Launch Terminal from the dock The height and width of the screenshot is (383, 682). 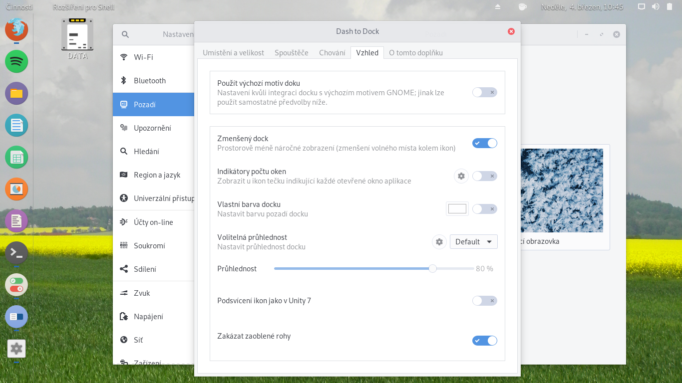click(x=16, y=253)
